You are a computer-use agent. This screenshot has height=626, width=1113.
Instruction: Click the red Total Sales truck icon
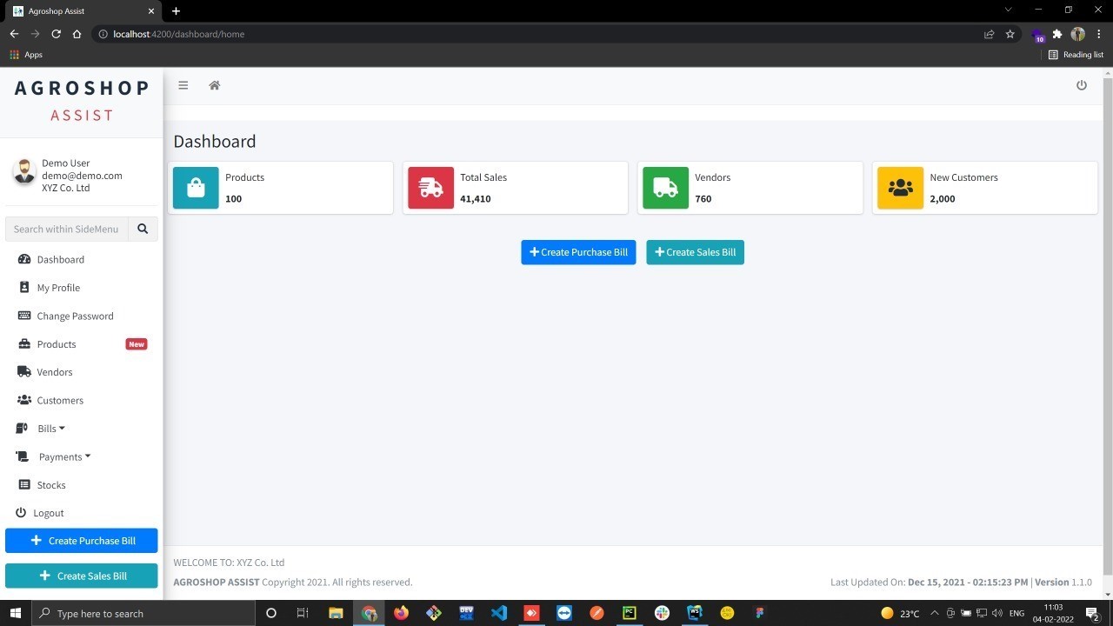430,188
